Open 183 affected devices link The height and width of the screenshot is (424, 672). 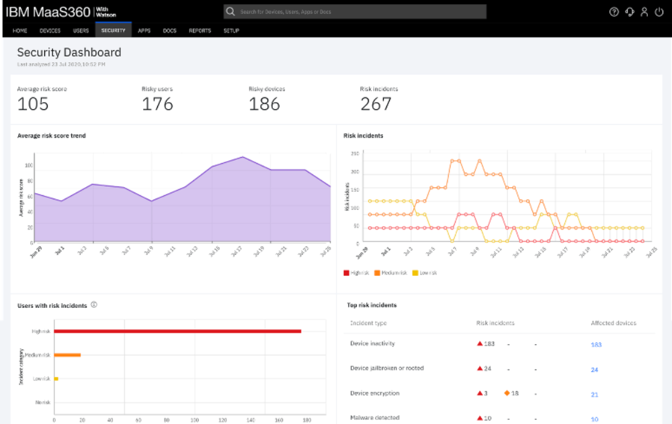pos(595,344)
